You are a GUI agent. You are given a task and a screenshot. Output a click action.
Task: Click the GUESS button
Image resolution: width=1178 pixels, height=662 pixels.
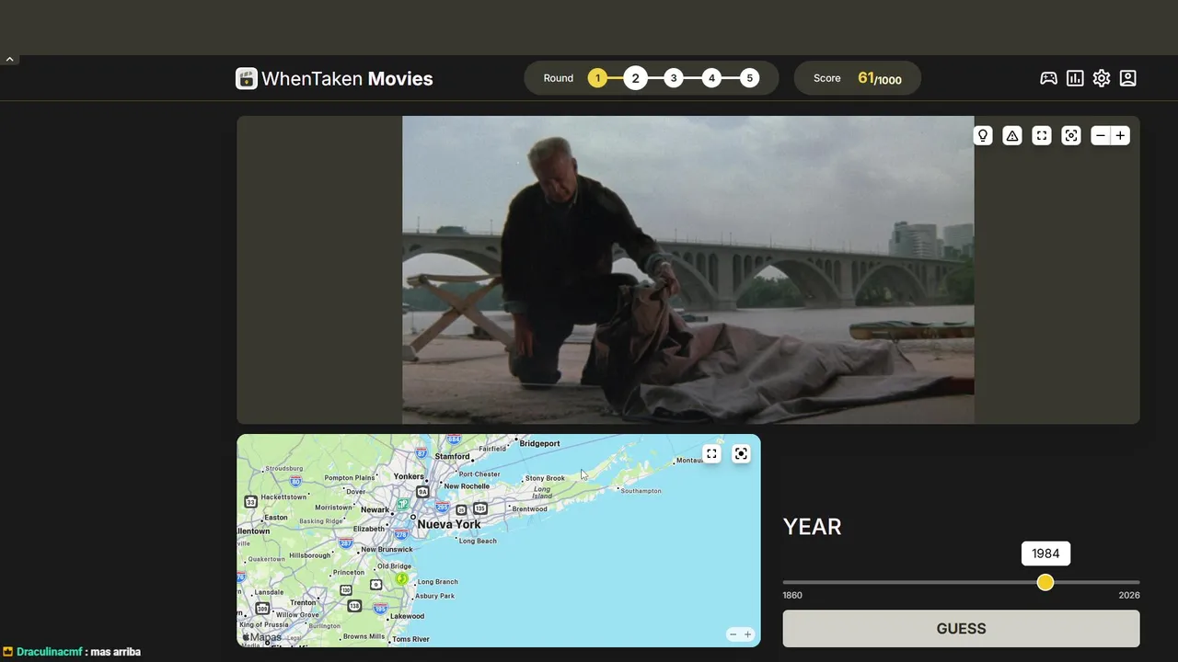tap(961, 629)
